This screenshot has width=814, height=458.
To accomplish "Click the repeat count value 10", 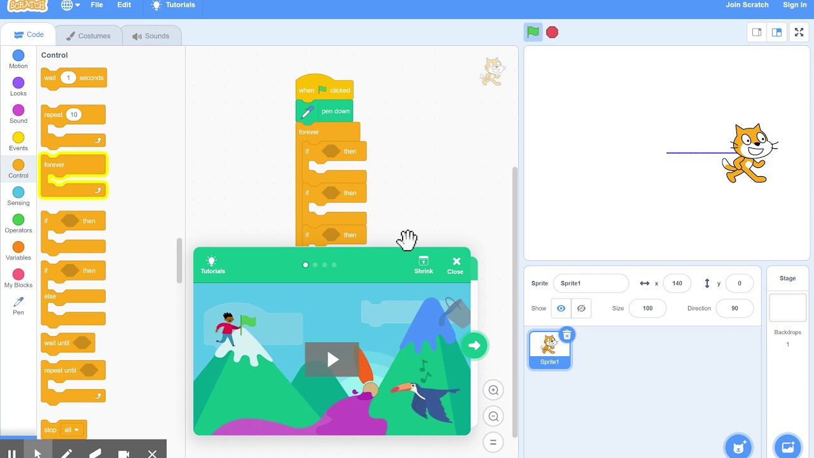I will point(74,114).
